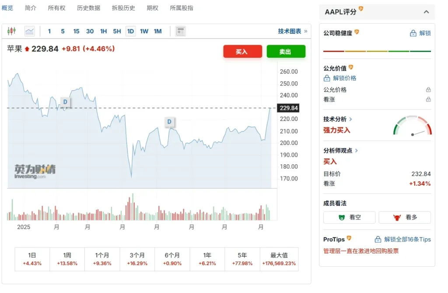Switch to area chart view icon
The image size is (448, 293).
pos(29,31)
